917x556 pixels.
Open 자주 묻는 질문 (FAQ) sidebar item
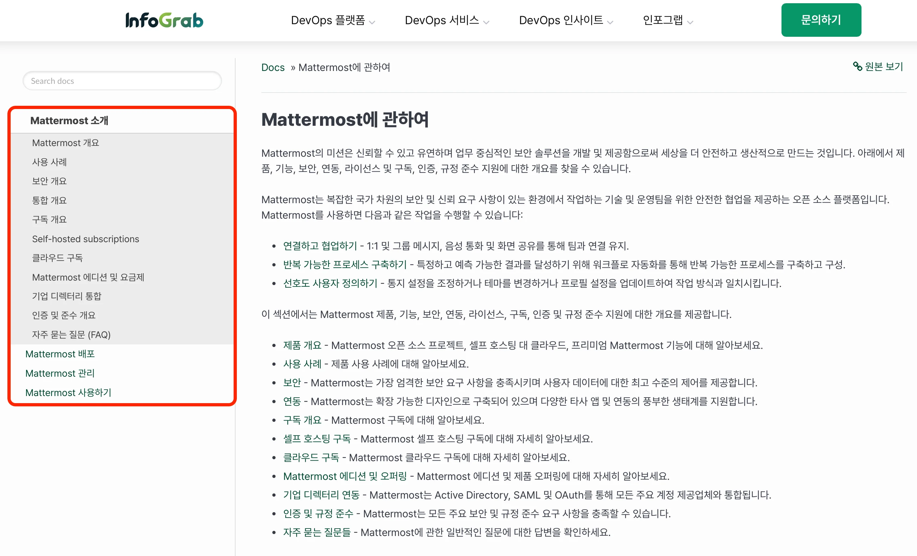71,334
